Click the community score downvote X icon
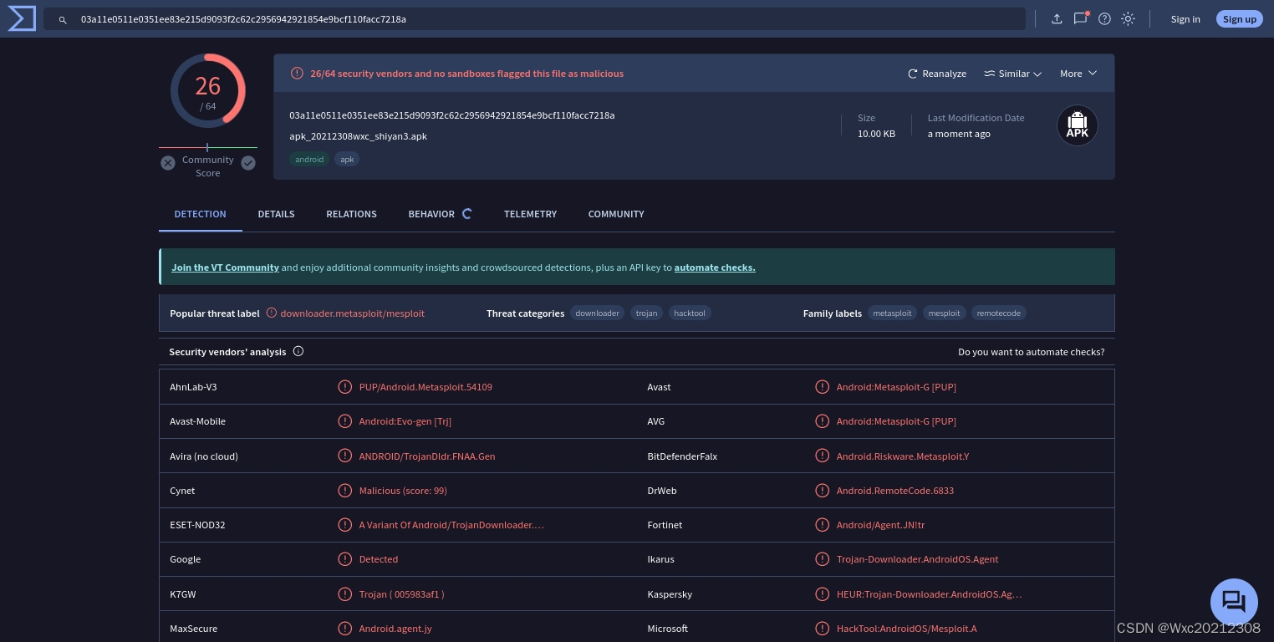 tap(168, 163)
